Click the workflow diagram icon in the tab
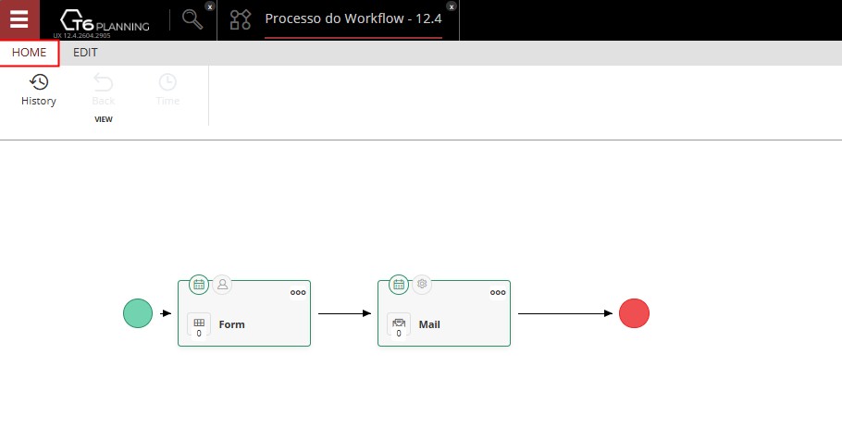The image size is (842, 427). pos(240,19)
